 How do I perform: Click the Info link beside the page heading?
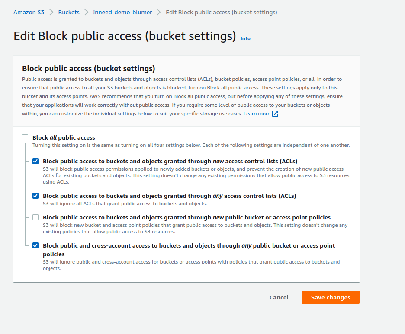pyautogui.click(x=245, y=38)
